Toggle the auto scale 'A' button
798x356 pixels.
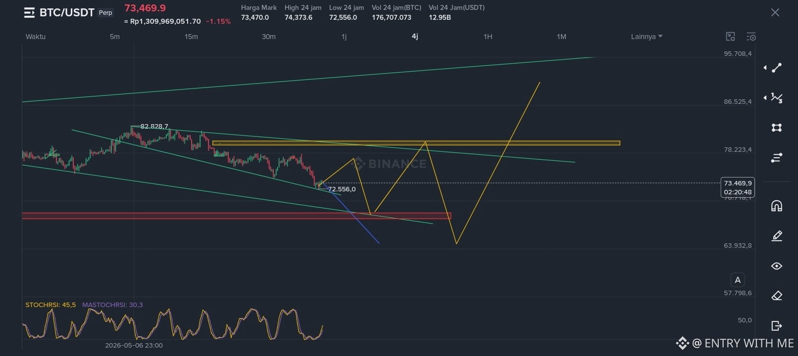tap(738, 280)
